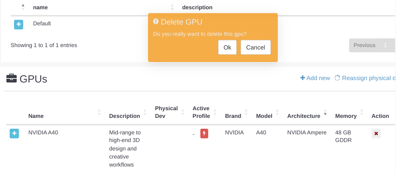Sort GPUs by Memory column
The width and height of the screenshot is (396, 175).
[x=346, y=116]
